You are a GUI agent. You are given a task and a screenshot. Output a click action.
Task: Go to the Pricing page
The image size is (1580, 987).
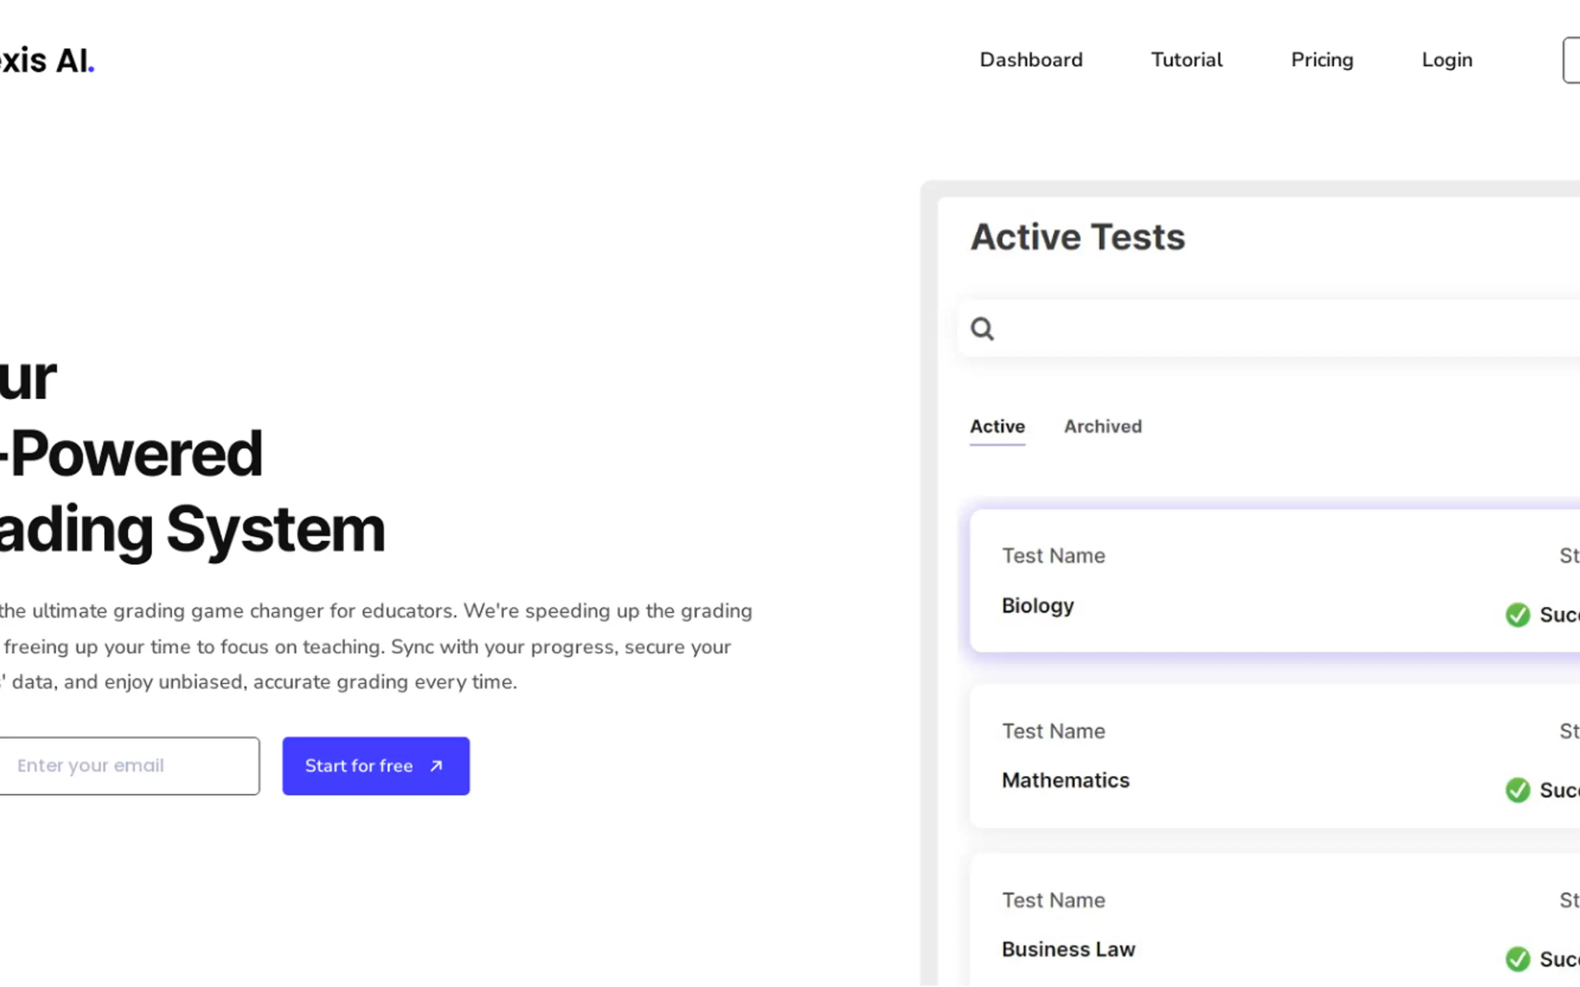[x=1322, y=60]
